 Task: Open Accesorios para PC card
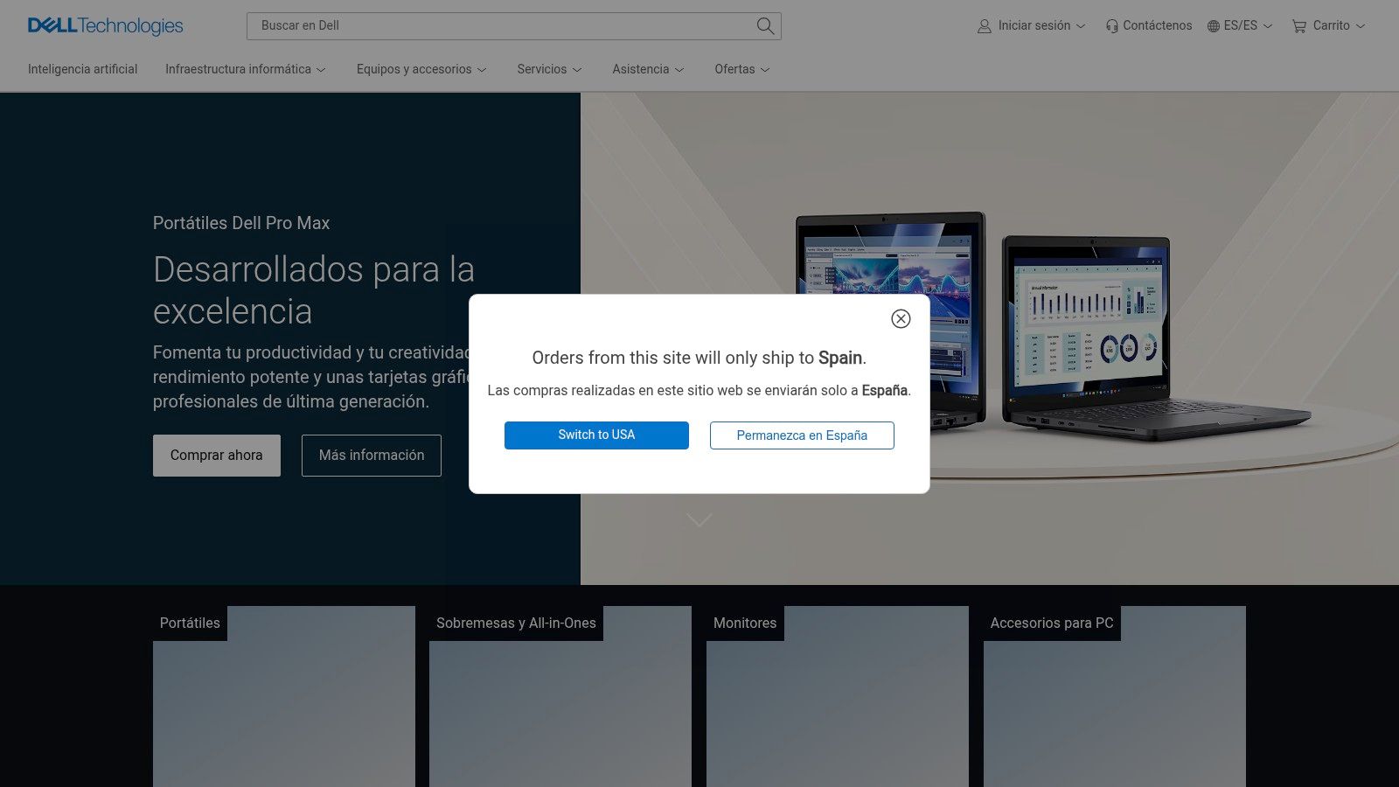pos(1115,696)
